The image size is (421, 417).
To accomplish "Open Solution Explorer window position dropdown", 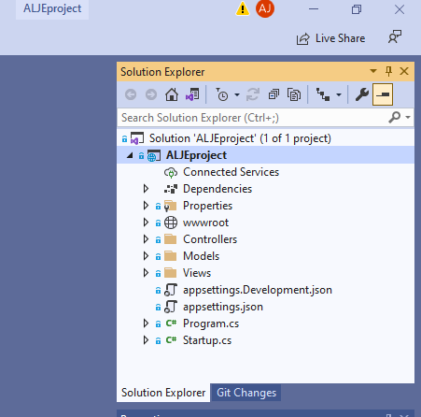I will (373, 71).
